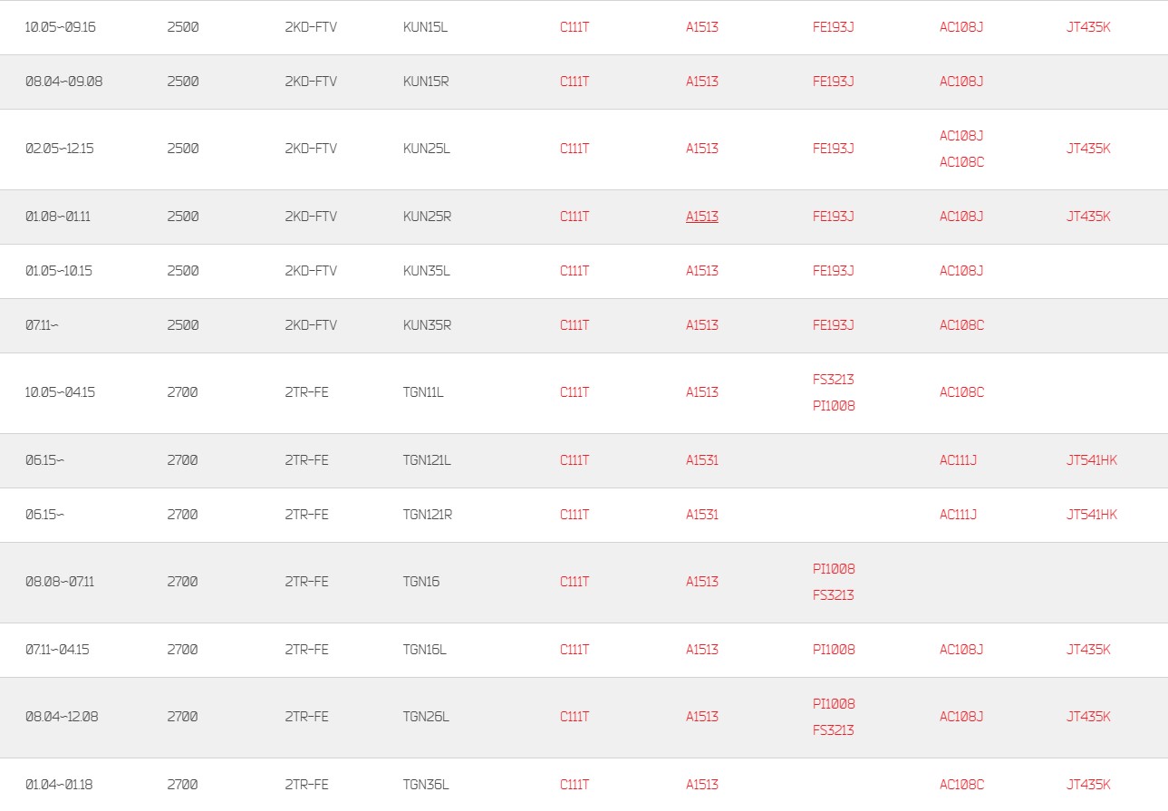Viewport: 1168px width, 811px height.
Task: Open PI1008 link in TGN11L row
Action: point(834,406)
